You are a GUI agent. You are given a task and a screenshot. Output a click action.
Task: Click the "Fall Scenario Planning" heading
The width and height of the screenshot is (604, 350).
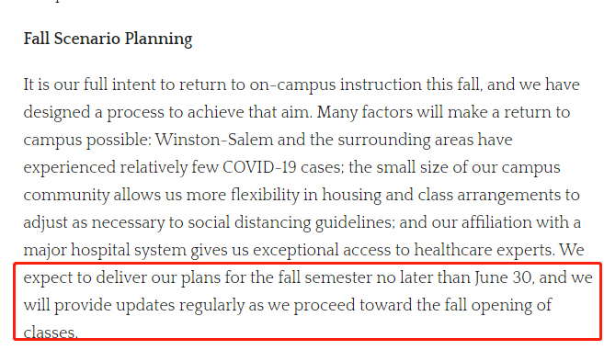point(108,39)
